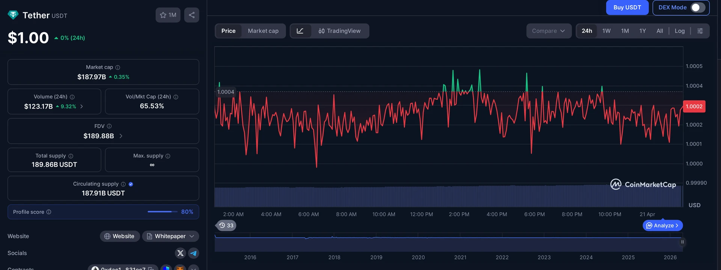
Task: Click the 0% (24h) price change label
Action: (x=73, y=38)
